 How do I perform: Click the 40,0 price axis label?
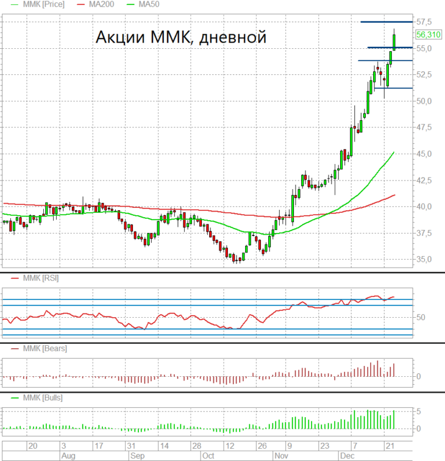[x=424, y=206]
